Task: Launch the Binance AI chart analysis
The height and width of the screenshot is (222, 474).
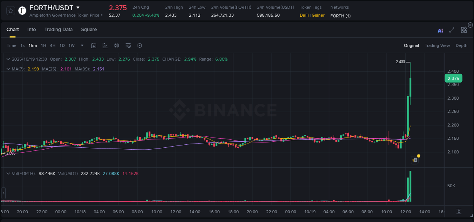Action: click(x=440, y=30)
